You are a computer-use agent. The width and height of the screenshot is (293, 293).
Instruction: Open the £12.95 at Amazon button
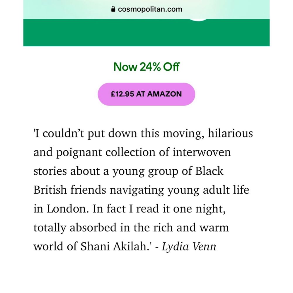pyautogui.click(x=146, y=94)
